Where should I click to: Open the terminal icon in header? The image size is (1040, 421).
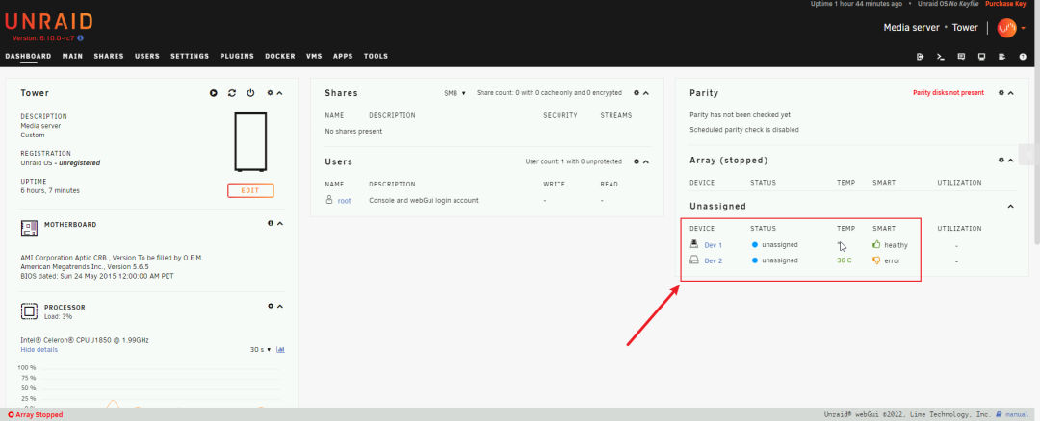(x=941, y=57)
